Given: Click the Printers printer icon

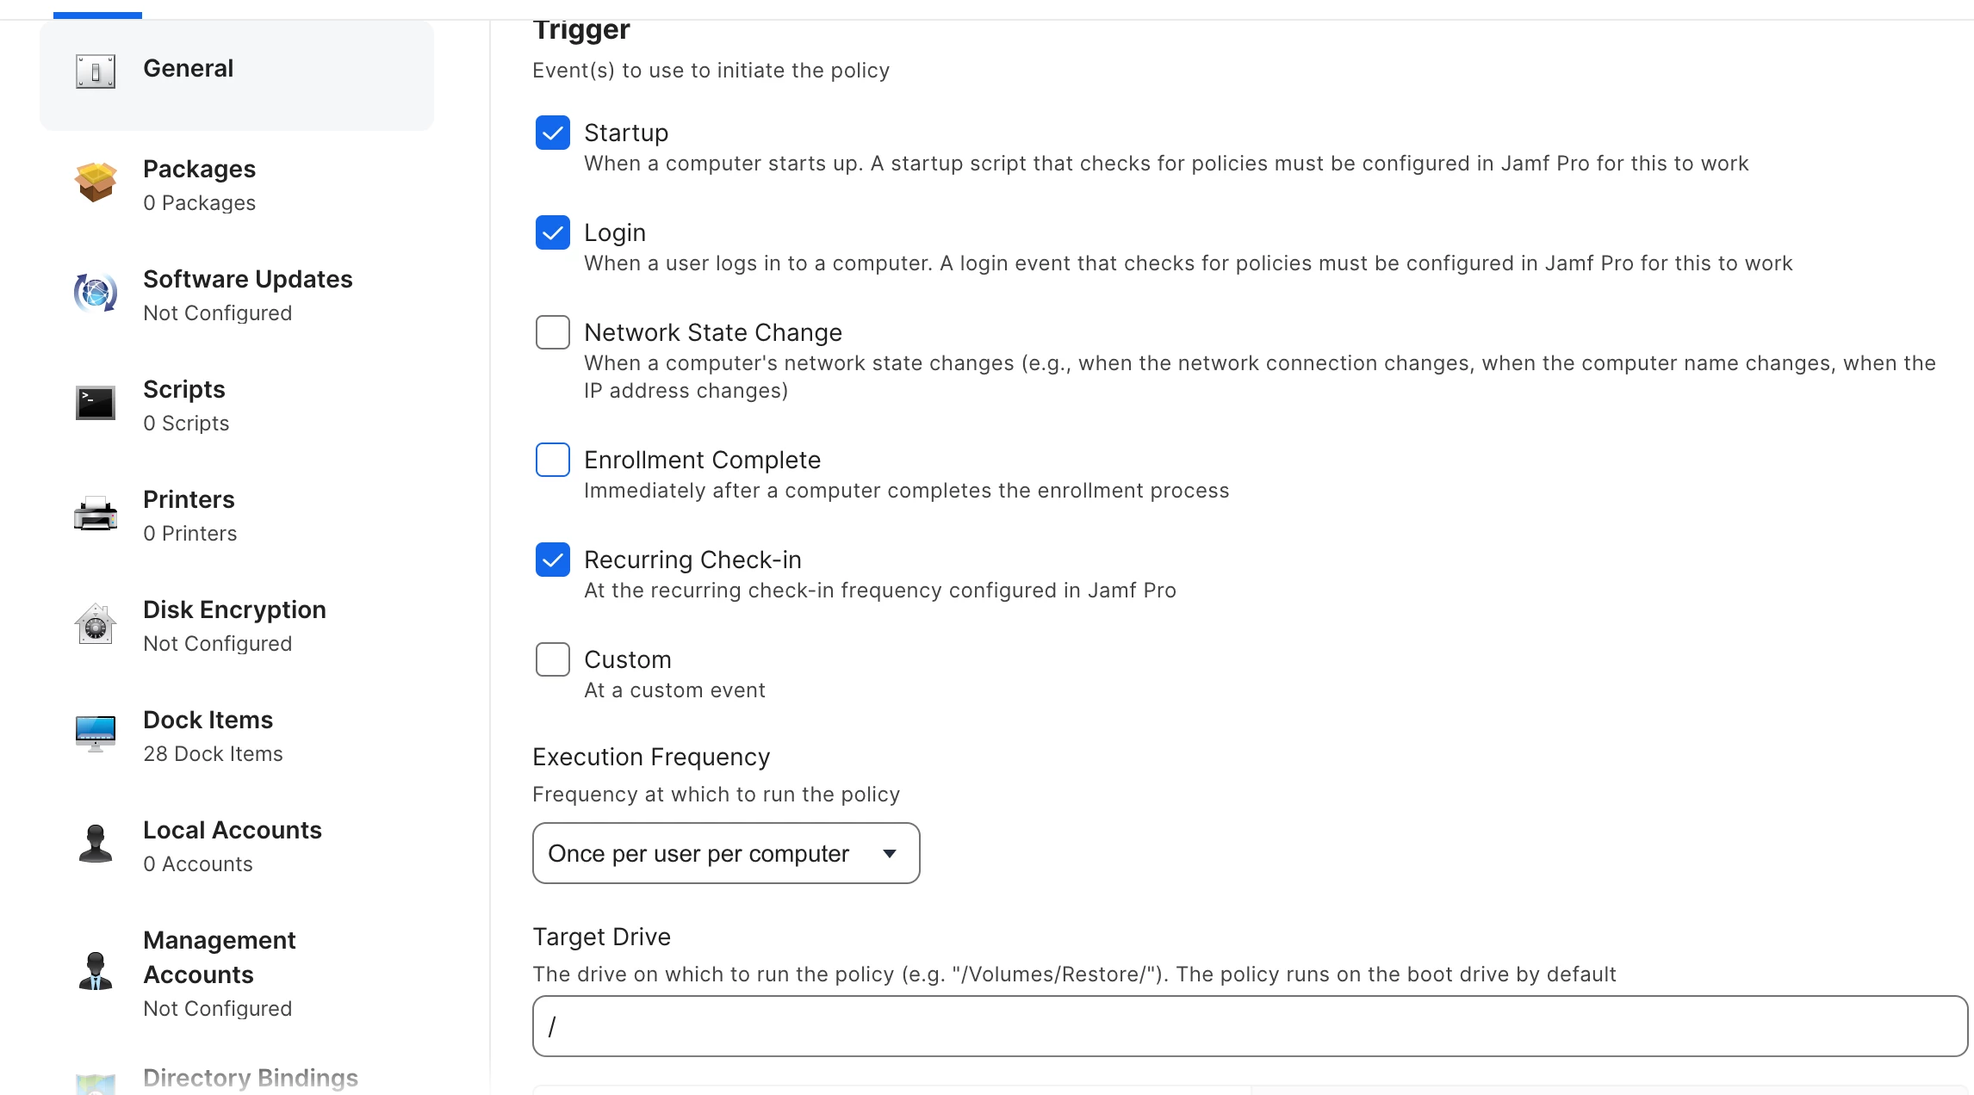Looking at the screenshot, I should coord(95,513).
